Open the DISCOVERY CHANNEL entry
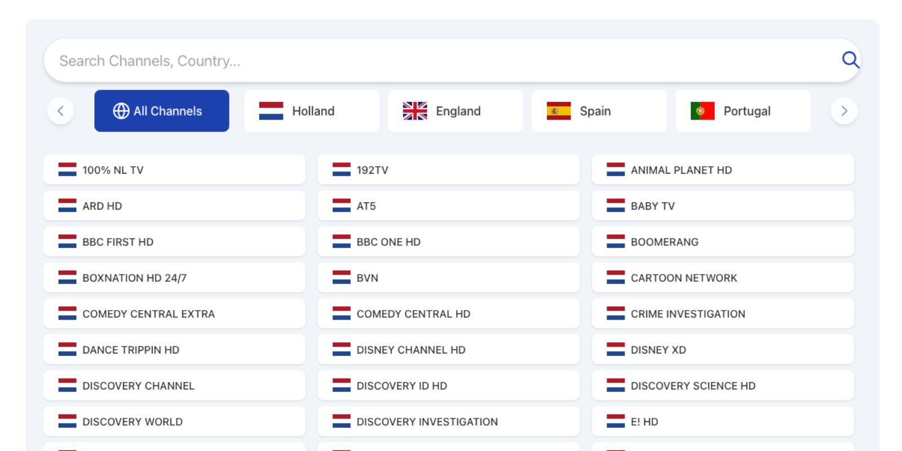902x451 pixels. 174,386
